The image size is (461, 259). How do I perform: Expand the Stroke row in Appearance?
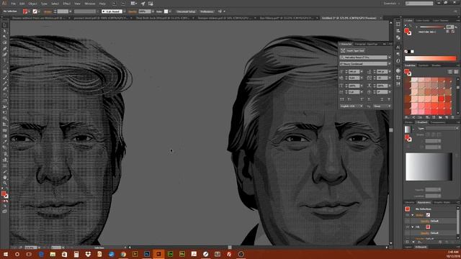pyautogui.click(x=413, y=215)
